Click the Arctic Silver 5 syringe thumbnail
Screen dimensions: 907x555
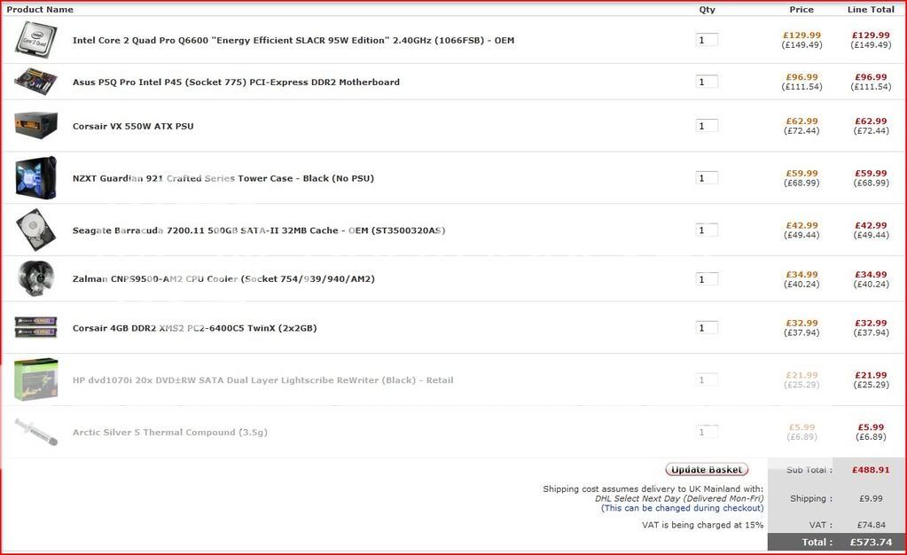(x=35, y=432)
